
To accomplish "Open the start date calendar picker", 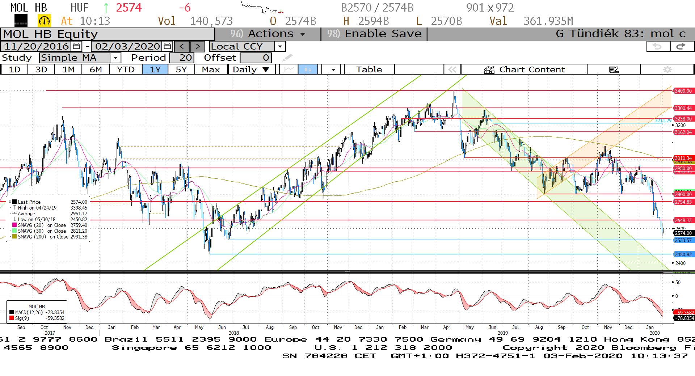I will pyautogui.click(x=76, y=46).
